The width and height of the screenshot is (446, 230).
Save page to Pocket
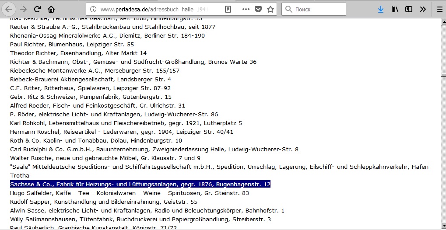(x=258, y=9)
